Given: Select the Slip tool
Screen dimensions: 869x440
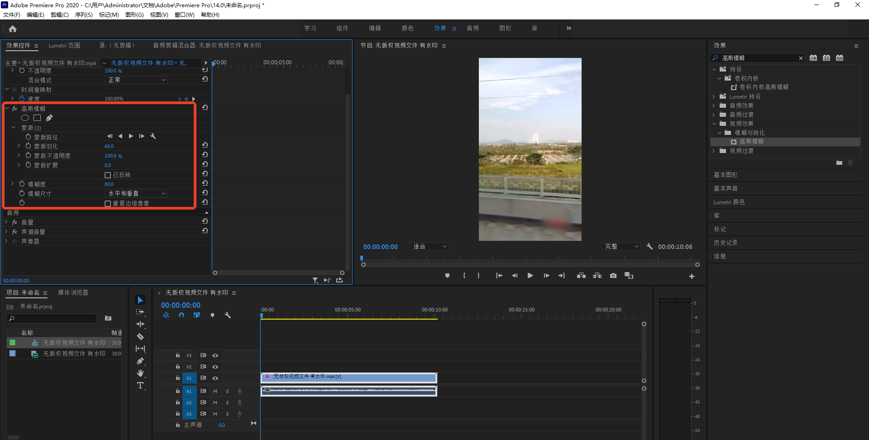Looking at the screenshot, I should tap(140, 349).
